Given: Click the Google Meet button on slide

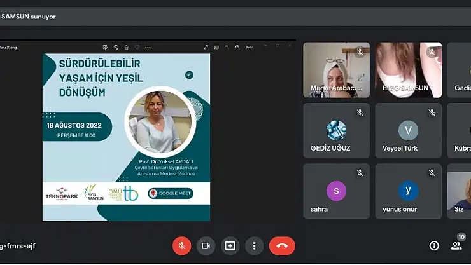Looking at the screenshot, I should [x=170, y=193].
